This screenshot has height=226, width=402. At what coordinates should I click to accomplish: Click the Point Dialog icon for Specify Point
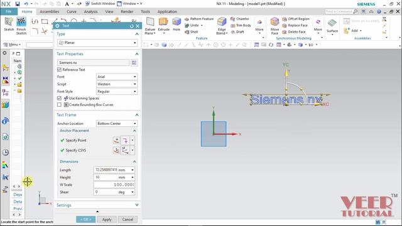click(x=116, y=140)
